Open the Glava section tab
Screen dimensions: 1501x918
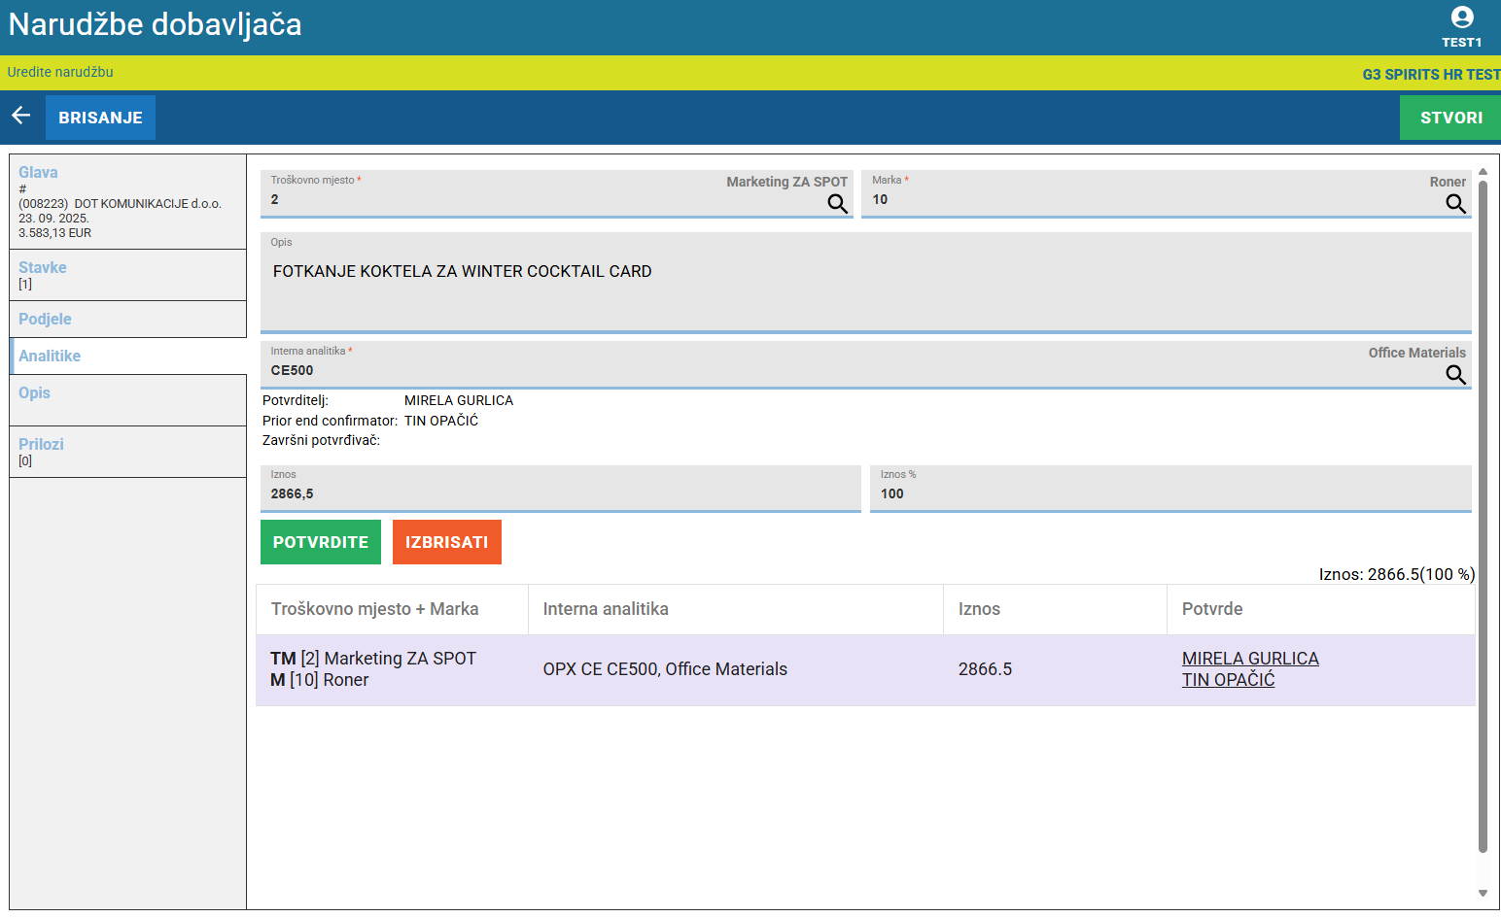pyautogui.click(x=39, y=173)
